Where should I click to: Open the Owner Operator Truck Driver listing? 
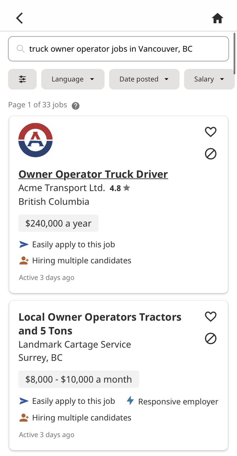[x=93, y=174]
